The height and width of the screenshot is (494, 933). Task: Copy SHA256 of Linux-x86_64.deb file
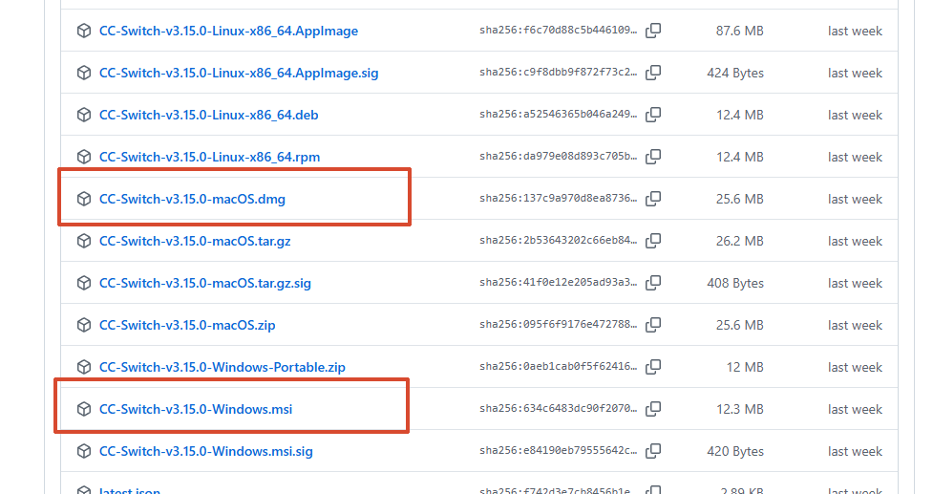[653, 115]
